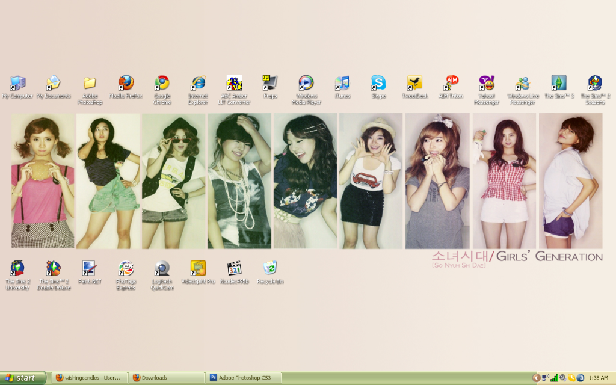This screenshot has width=616, height=385.
Task: Switch to Adobe Photoshop CS3 in taskbar
Action: [x=244, y=378]
